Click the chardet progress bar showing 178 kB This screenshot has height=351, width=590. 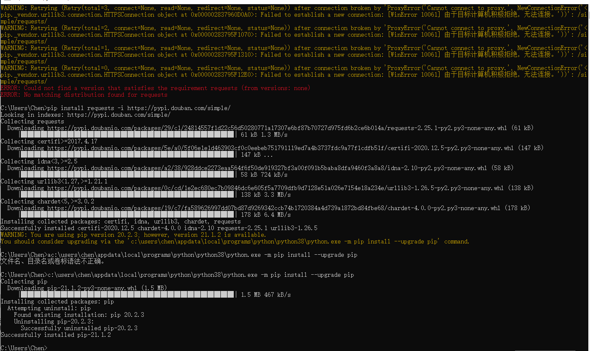127,215
